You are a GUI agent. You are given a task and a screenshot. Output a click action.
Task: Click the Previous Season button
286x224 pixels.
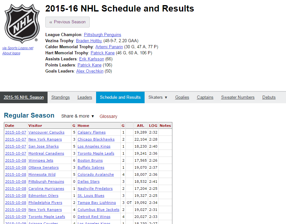[x=67, y=22]
